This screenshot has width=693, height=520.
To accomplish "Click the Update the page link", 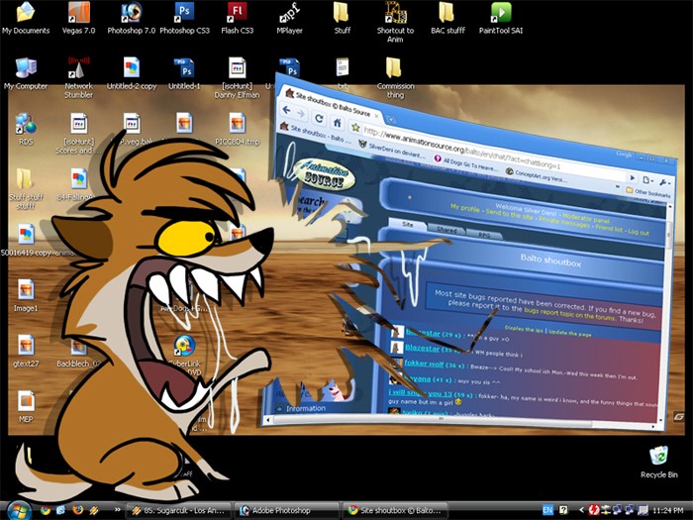I will [x=569, y=333].
